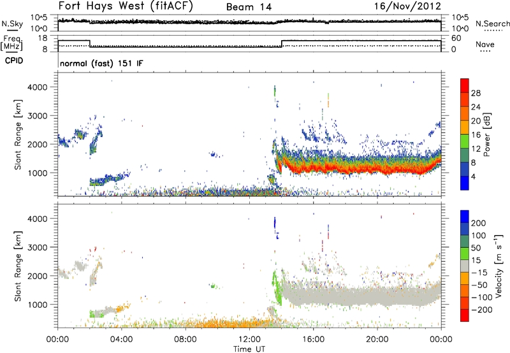Click the '20:00' time tick label

(377, 340)
